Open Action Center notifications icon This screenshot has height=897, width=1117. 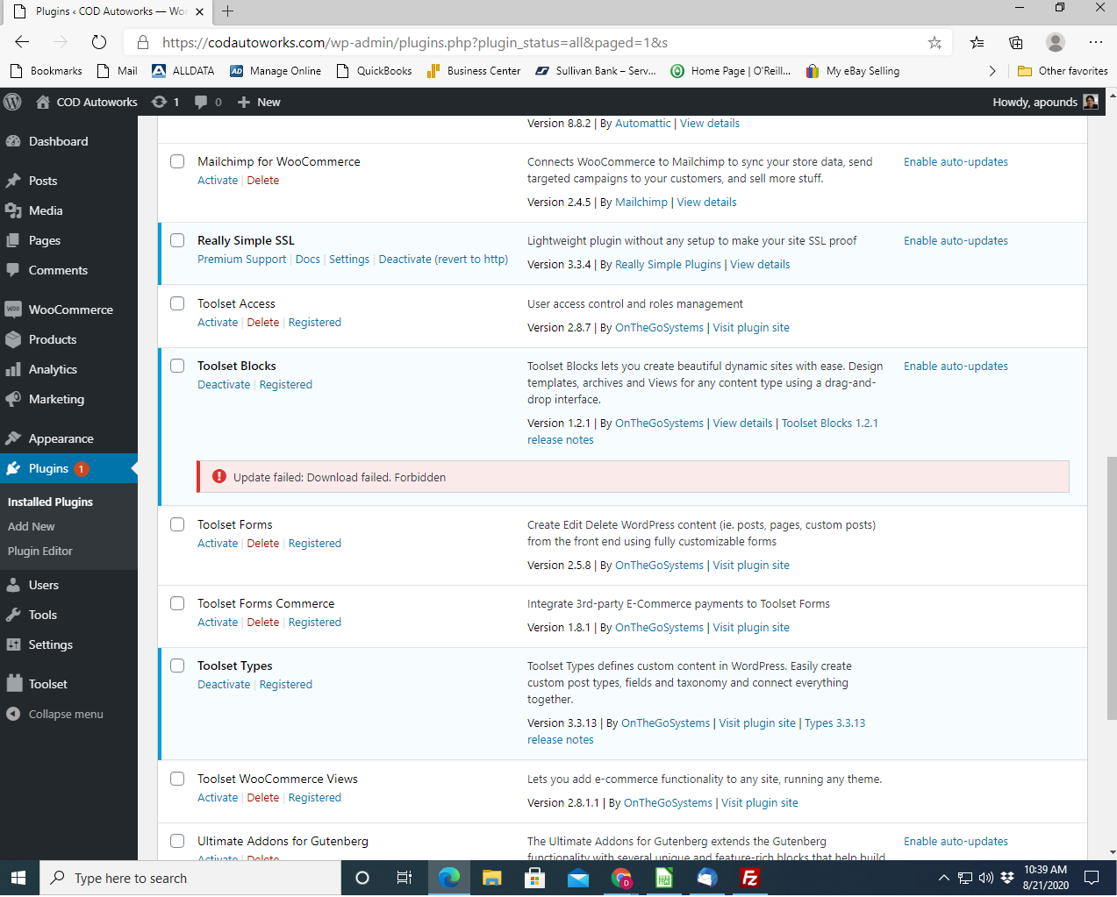pyautogui.click(x=1092, y=878)
